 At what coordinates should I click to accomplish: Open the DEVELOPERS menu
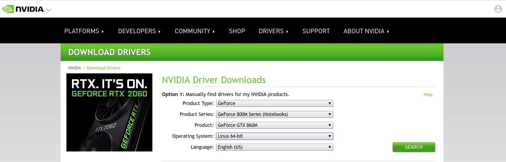coord(139,31)
